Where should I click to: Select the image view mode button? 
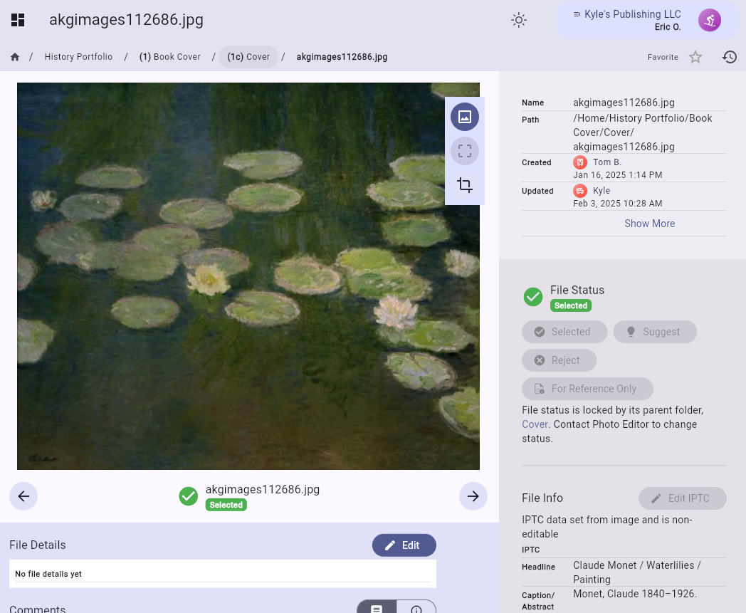[x=465, y=117]
